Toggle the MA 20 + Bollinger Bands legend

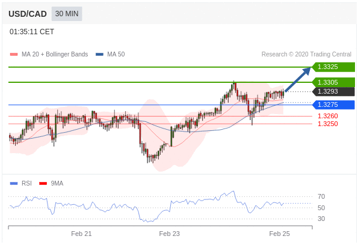pos(49,54)
